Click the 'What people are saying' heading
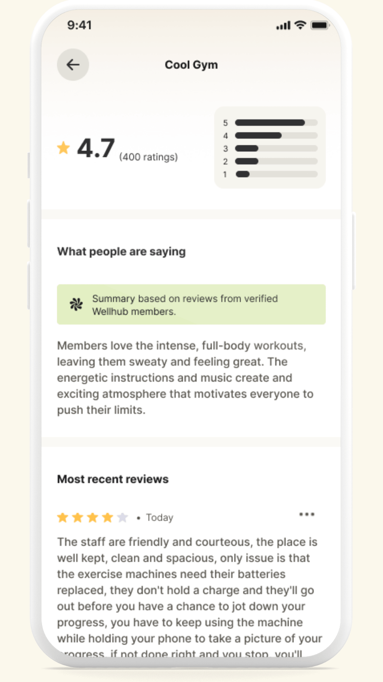 coord(121,251)
